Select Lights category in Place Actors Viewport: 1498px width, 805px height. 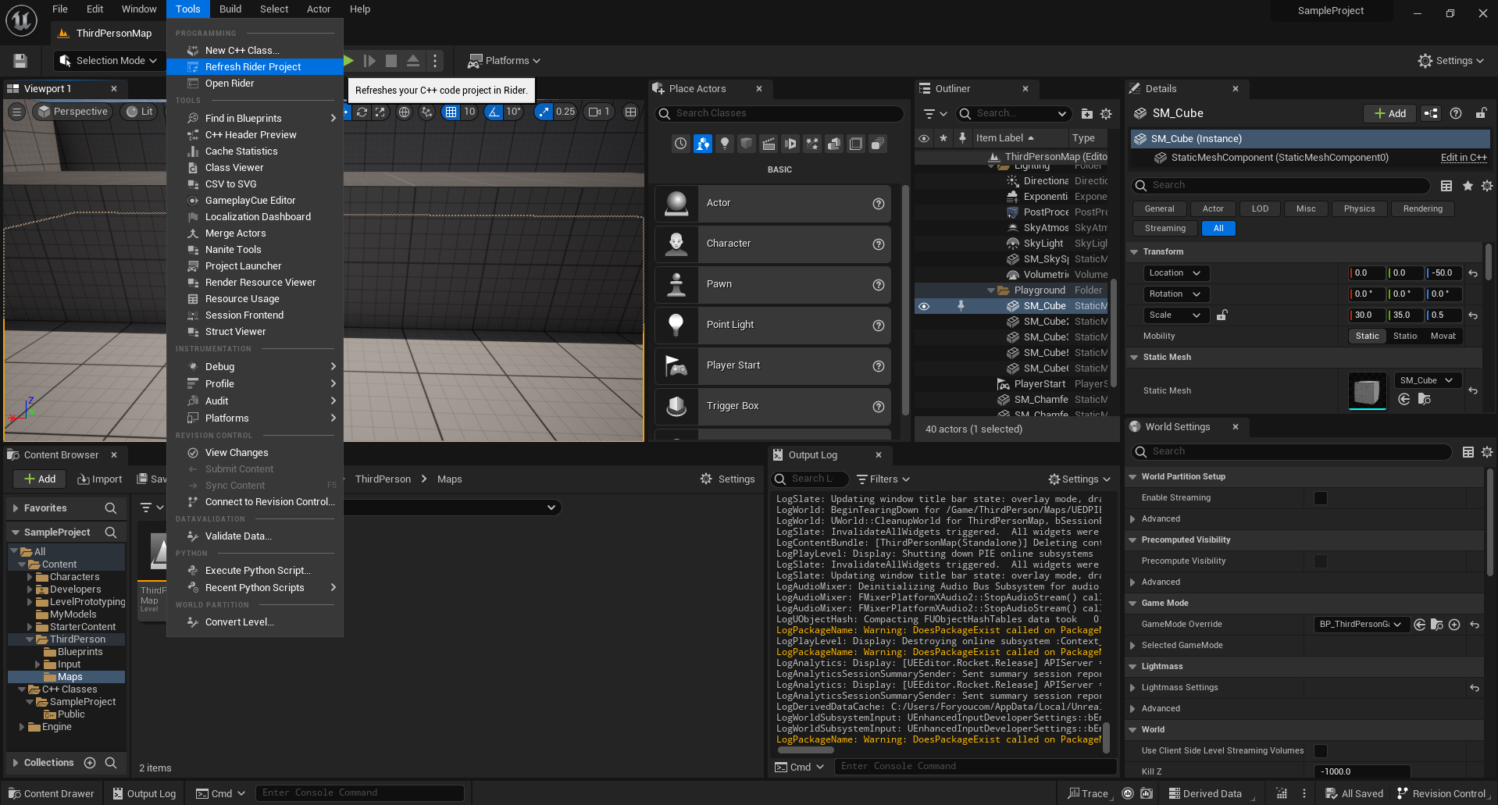[x=725, y=144]
